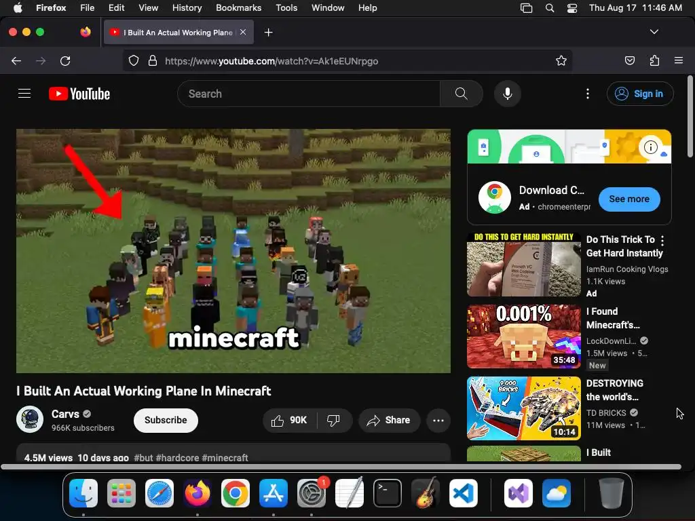
Task: Open the YouTube hamburger guide menu
Action: click(x=24, y=94)
